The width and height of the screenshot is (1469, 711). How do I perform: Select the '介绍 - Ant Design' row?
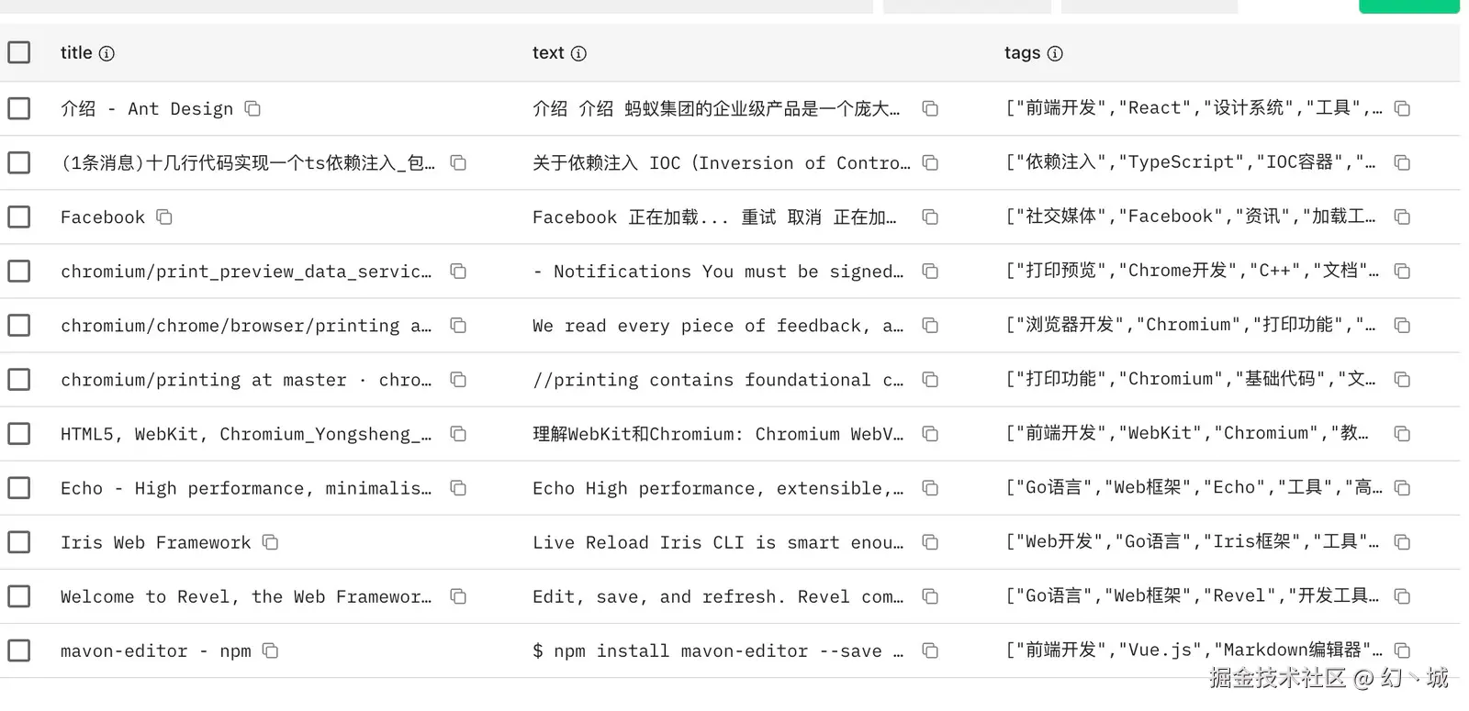18,108
